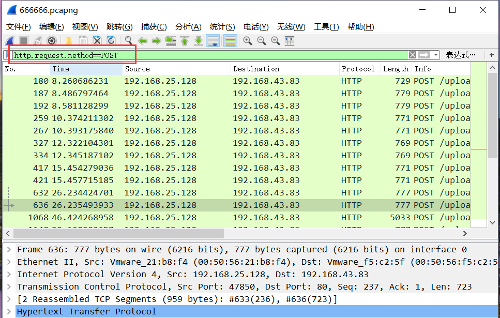Open the 统计(S) menu
This screenshot has width=500, height=318.
coord(222,27)
